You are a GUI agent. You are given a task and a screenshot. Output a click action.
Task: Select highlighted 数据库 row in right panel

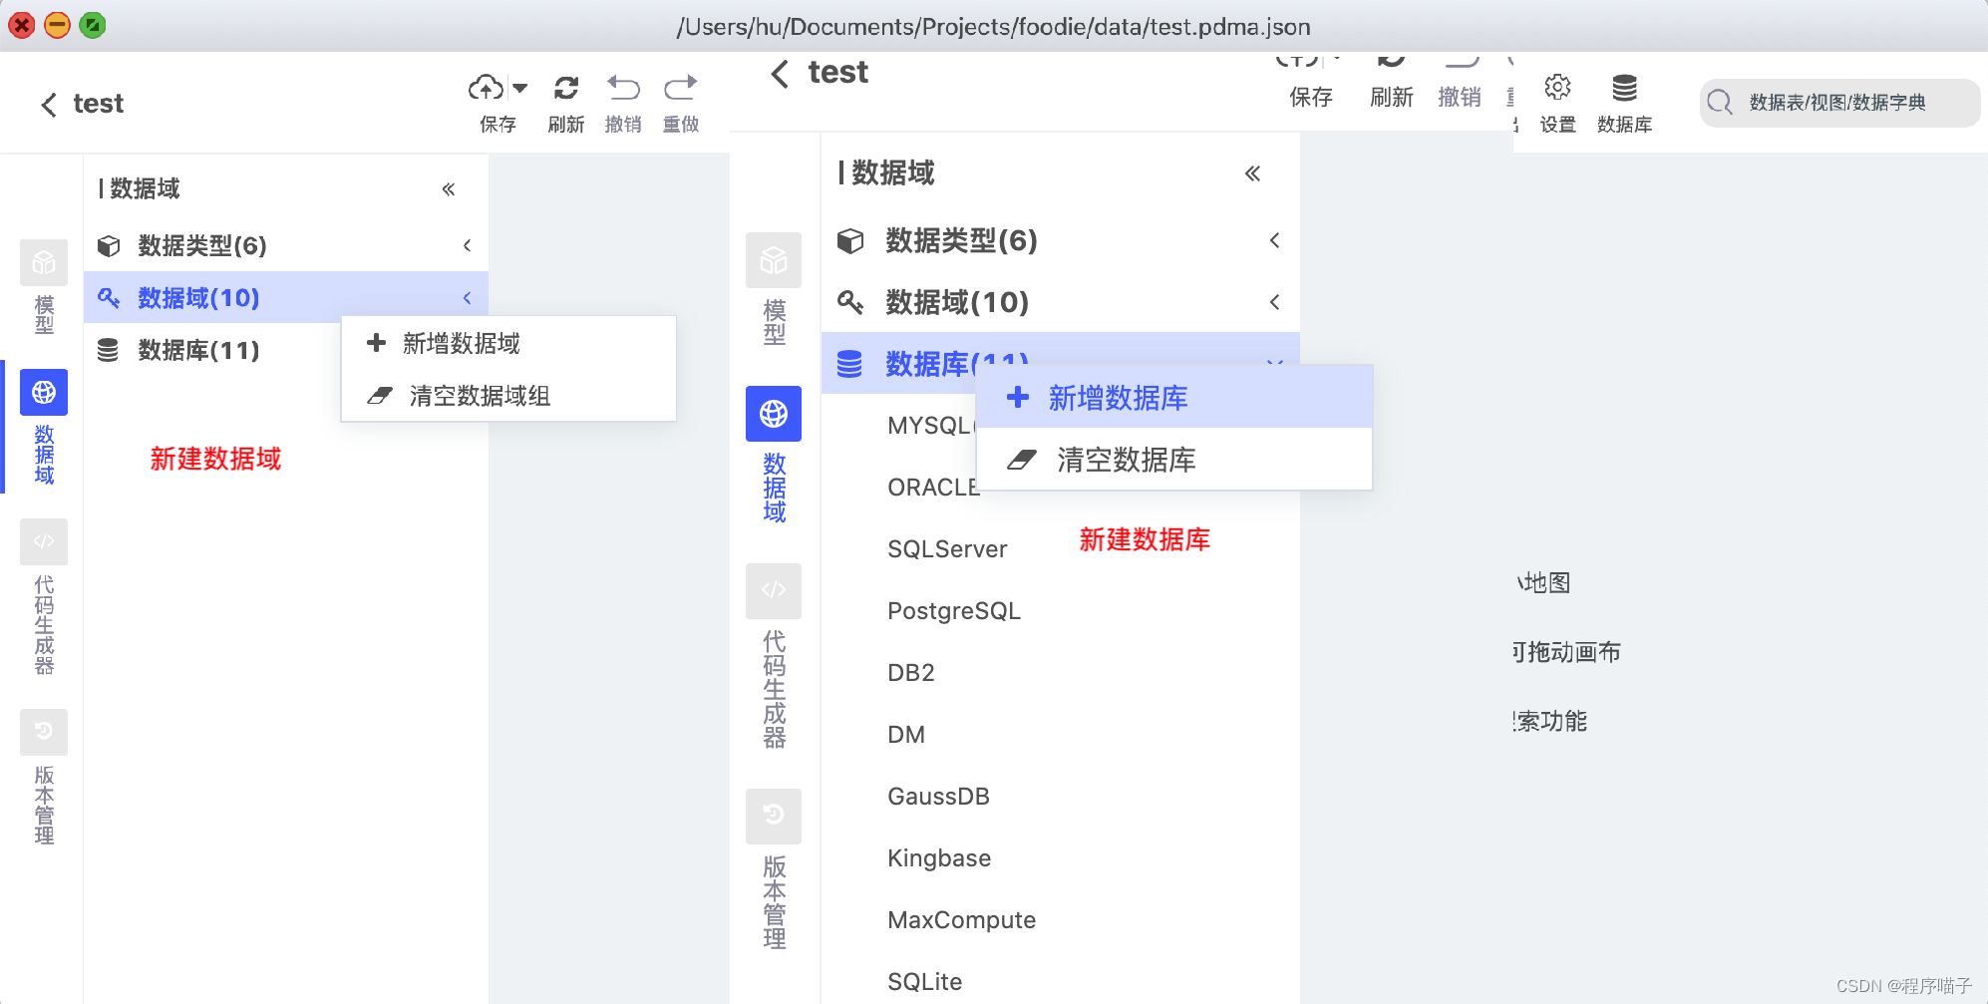point(1061,363)
